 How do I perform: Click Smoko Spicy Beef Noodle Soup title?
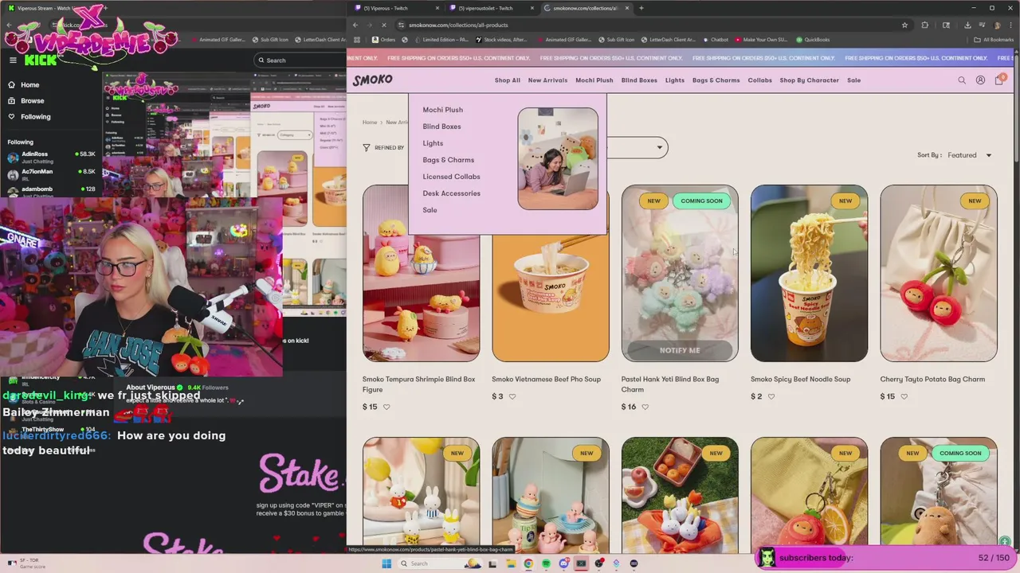800,379
